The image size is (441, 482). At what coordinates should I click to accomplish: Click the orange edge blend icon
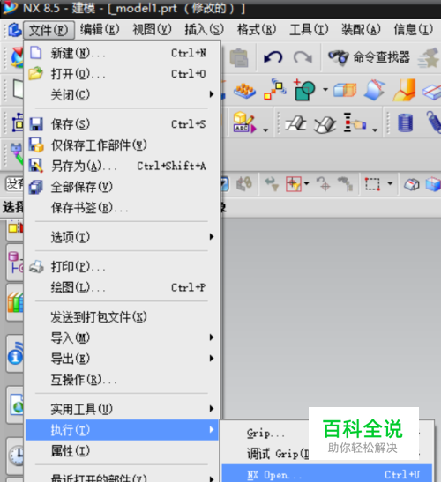click(404, 90)
